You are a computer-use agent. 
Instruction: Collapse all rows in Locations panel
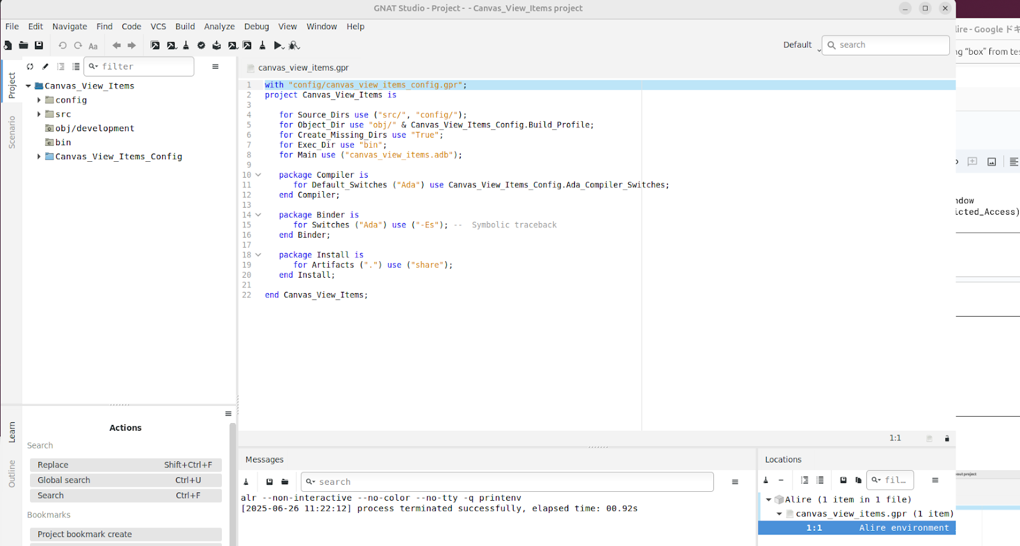(x=820, y=480)
